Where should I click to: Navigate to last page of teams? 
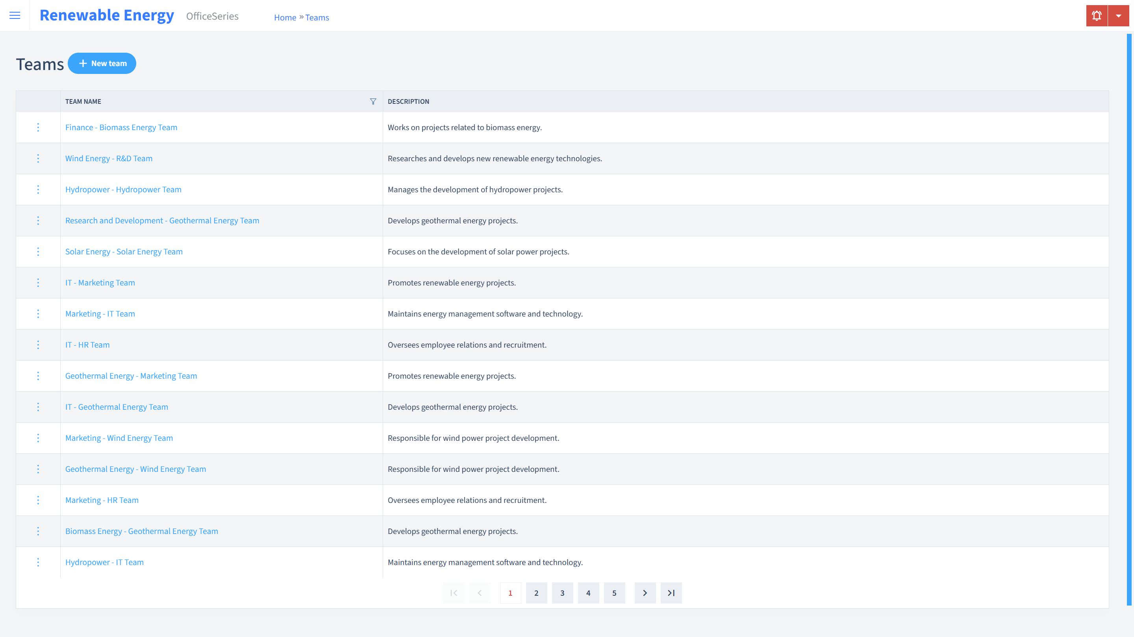coord(671,593)
